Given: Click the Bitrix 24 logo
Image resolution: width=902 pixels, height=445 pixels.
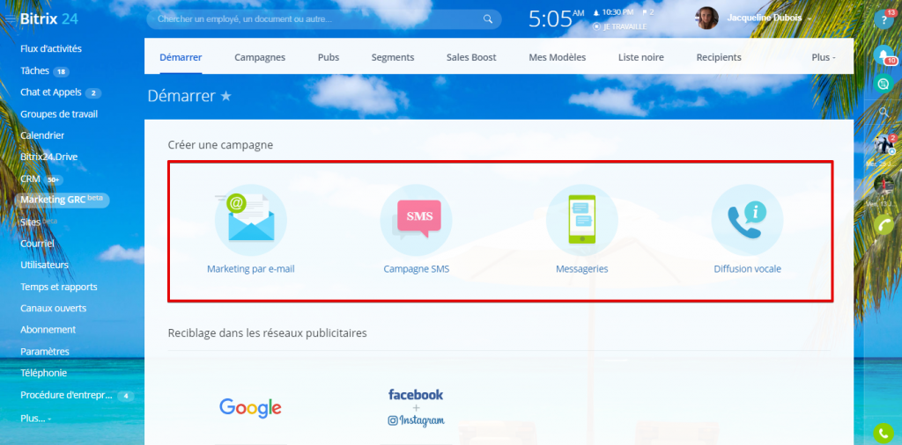Looking at the screenshot, I should click(49, 19).
